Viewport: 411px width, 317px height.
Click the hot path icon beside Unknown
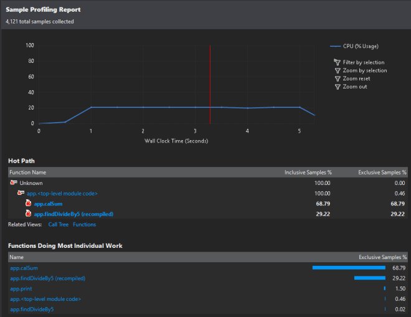click(14, 182)
